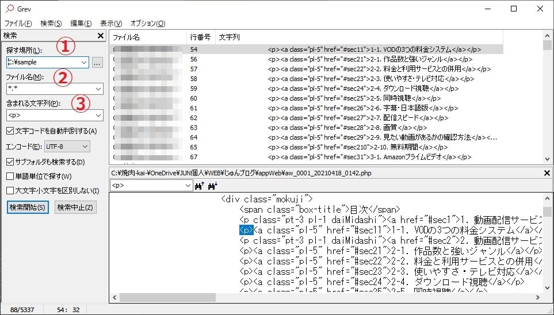
Task: Select result row line 61 字幕・日本語版
Action: tap(306, 108)
